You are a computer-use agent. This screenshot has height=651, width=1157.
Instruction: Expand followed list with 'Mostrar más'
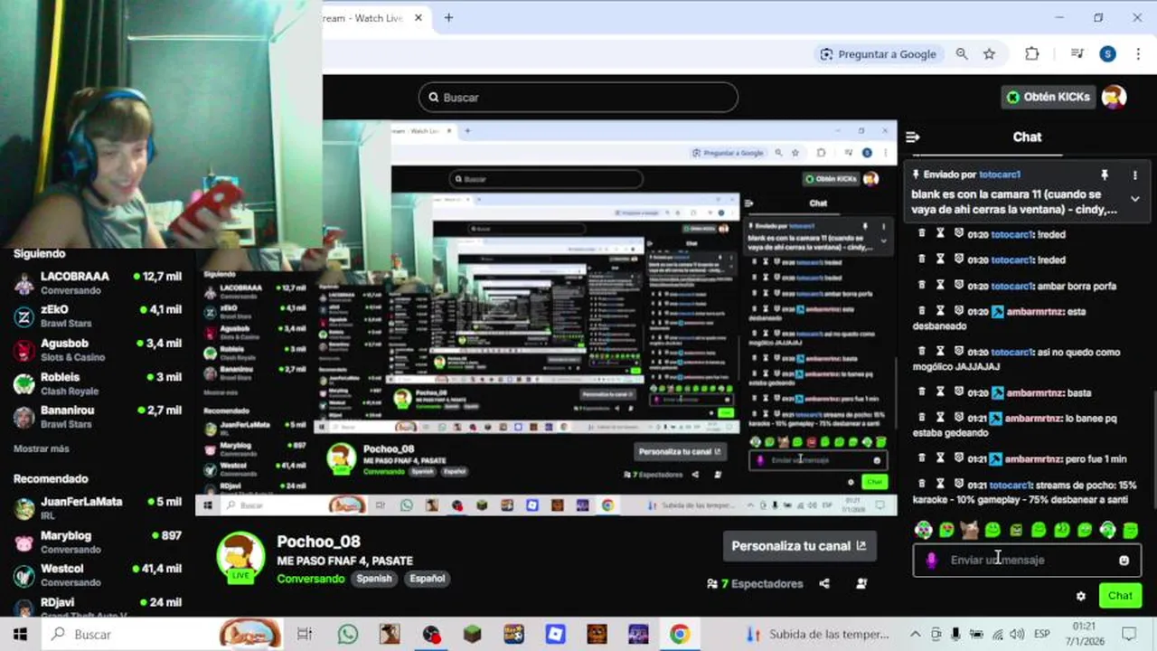click(x=41, y=449)
